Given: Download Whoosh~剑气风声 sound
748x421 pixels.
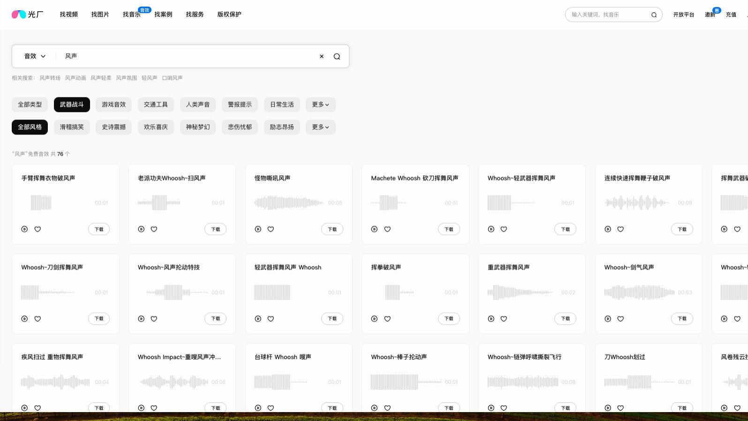Looking at the screenshot, I should [682, 319].
